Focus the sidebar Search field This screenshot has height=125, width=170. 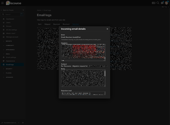(x=12, y=14)
